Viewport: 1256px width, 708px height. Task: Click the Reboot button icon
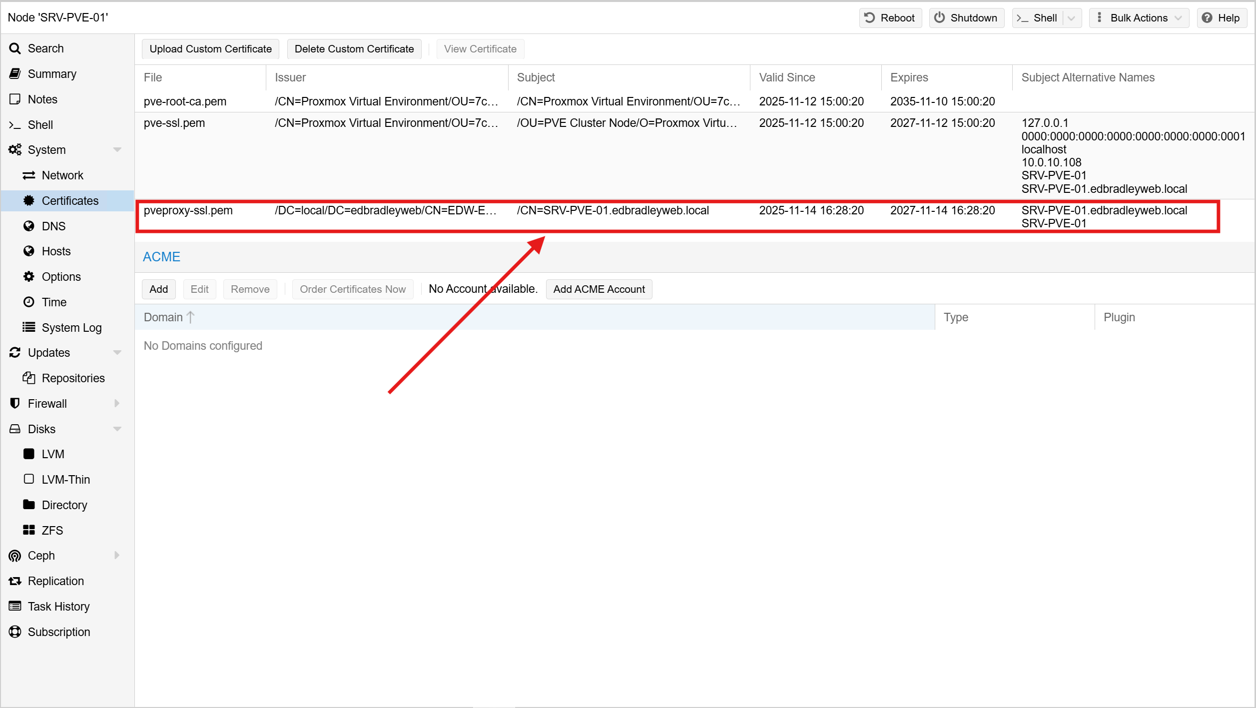pyautogui.click(x=870, y=18)
